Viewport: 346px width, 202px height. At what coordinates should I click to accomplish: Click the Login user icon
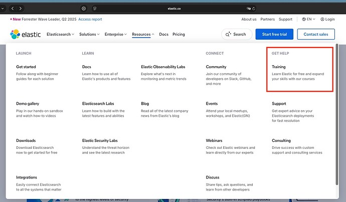tap(322, 19)
